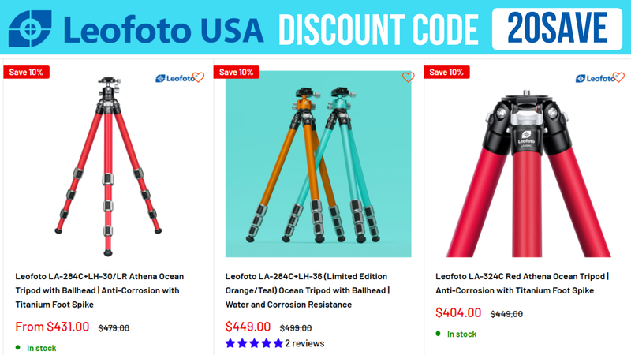This screenshot has height=355, width=631.
Task: Open the 2 reviews link
Action: (x=304, y=343)
